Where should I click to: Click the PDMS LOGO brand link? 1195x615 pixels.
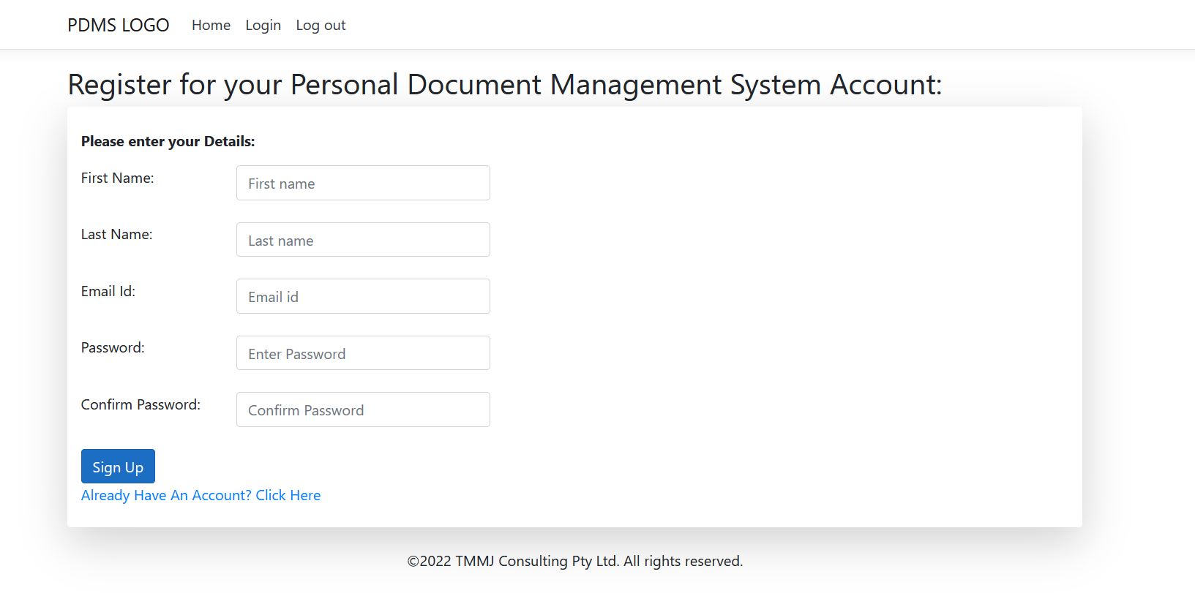[118, 25]
